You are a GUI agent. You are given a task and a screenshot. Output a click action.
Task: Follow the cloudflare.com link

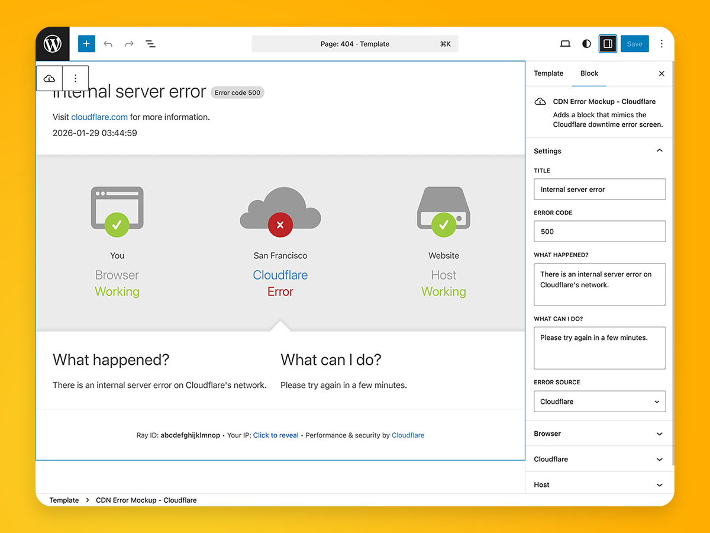click(x=99, y=117)
